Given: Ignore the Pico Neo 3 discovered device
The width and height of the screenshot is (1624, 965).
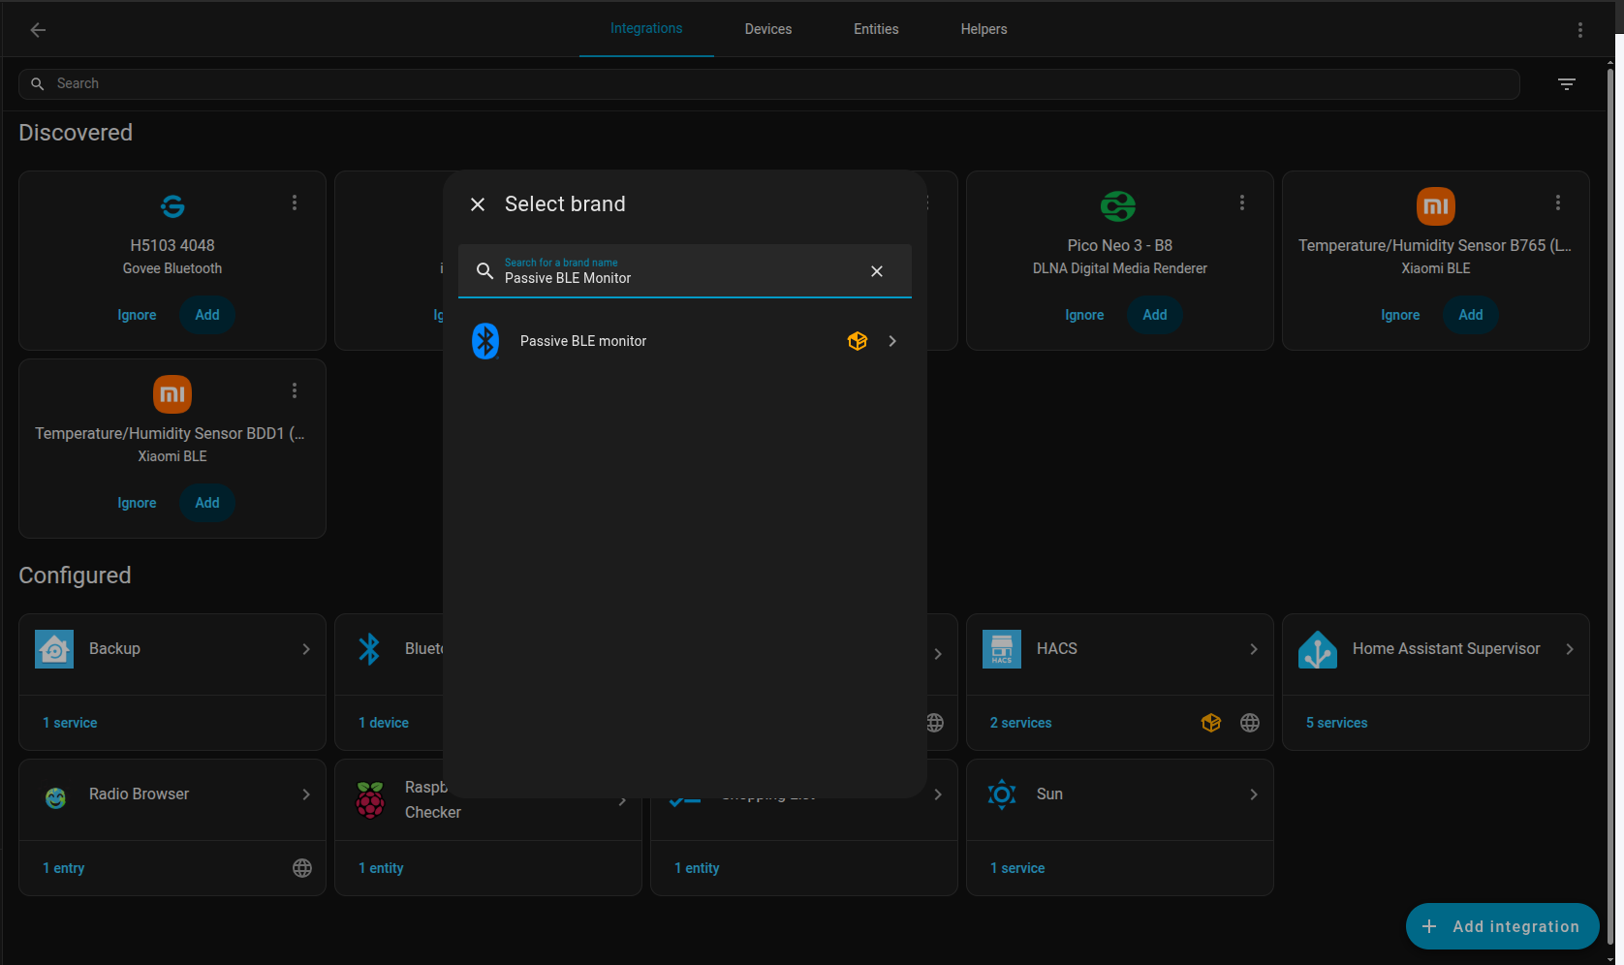Looking at the screenshot, I should [x=1084, y=315].
